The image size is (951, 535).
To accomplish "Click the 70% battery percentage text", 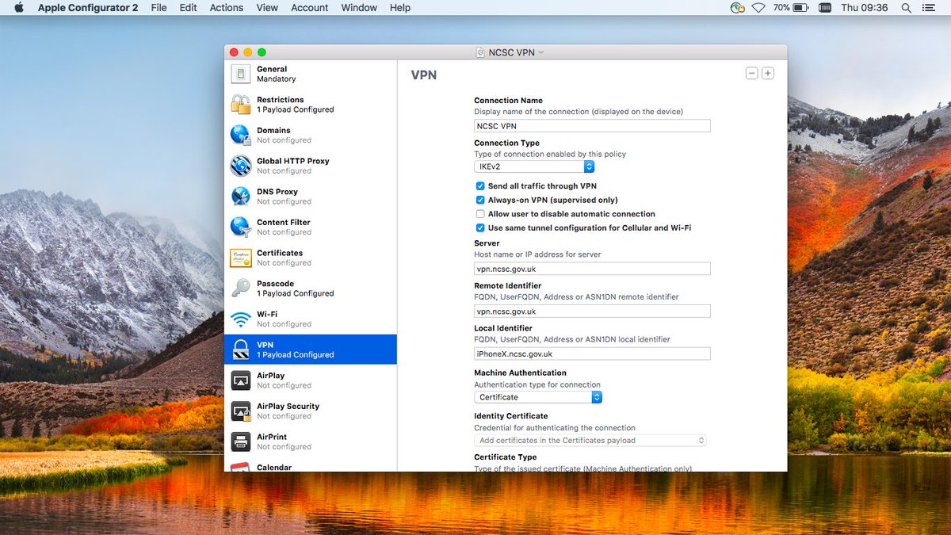I will pyautogui.click(x=781, y=7).
